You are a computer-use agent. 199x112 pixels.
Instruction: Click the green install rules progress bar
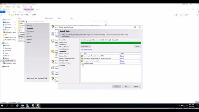pyautogui.click(x=111, y=43)
